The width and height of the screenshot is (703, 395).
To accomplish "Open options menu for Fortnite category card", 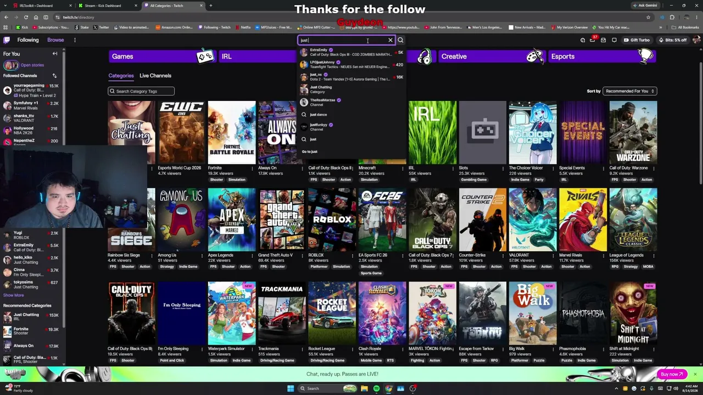I will tap(252, 168).
